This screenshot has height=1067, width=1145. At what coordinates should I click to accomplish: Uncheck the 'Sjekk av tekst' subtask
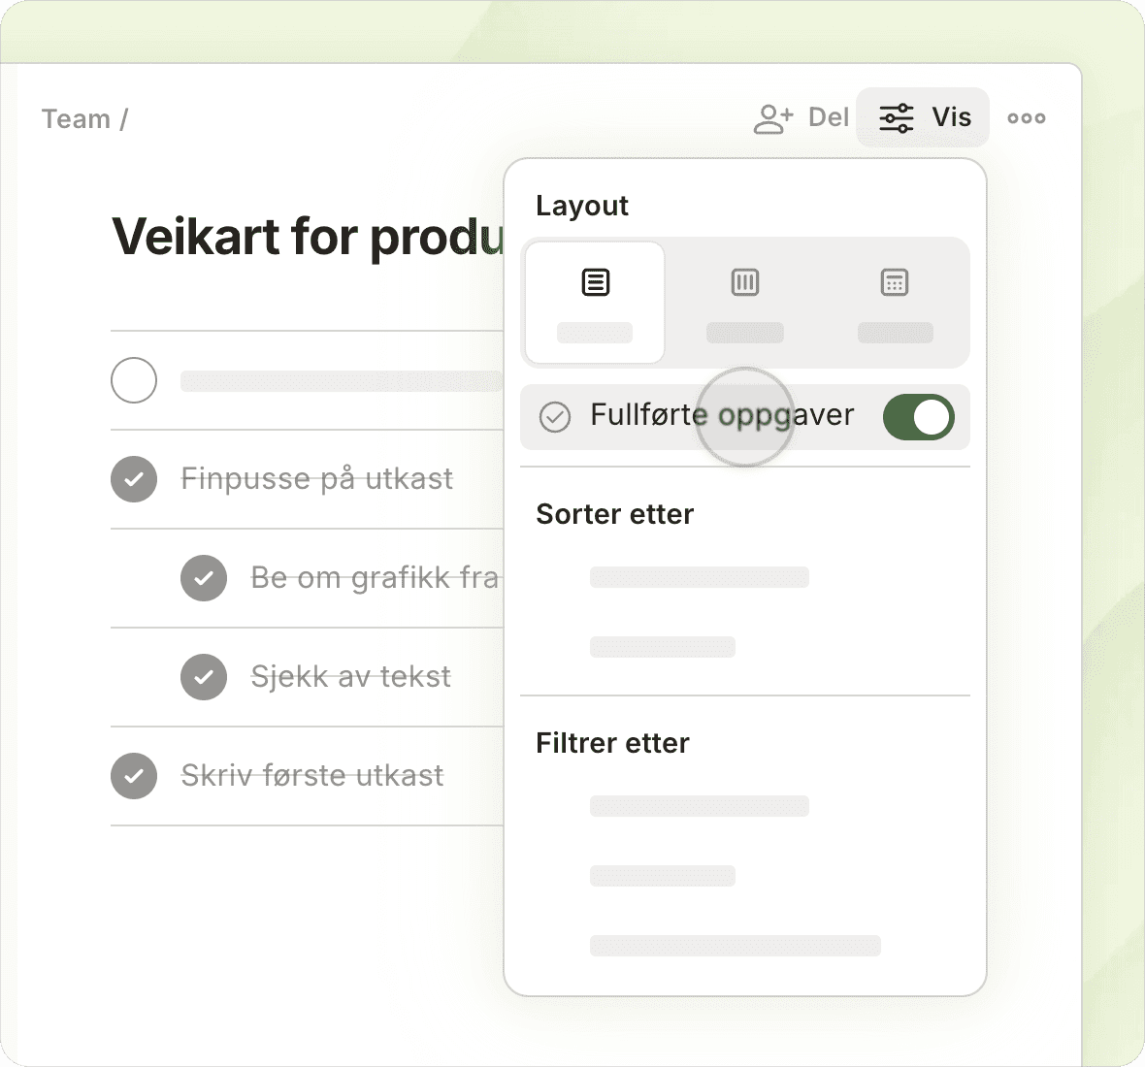point(204,677)
